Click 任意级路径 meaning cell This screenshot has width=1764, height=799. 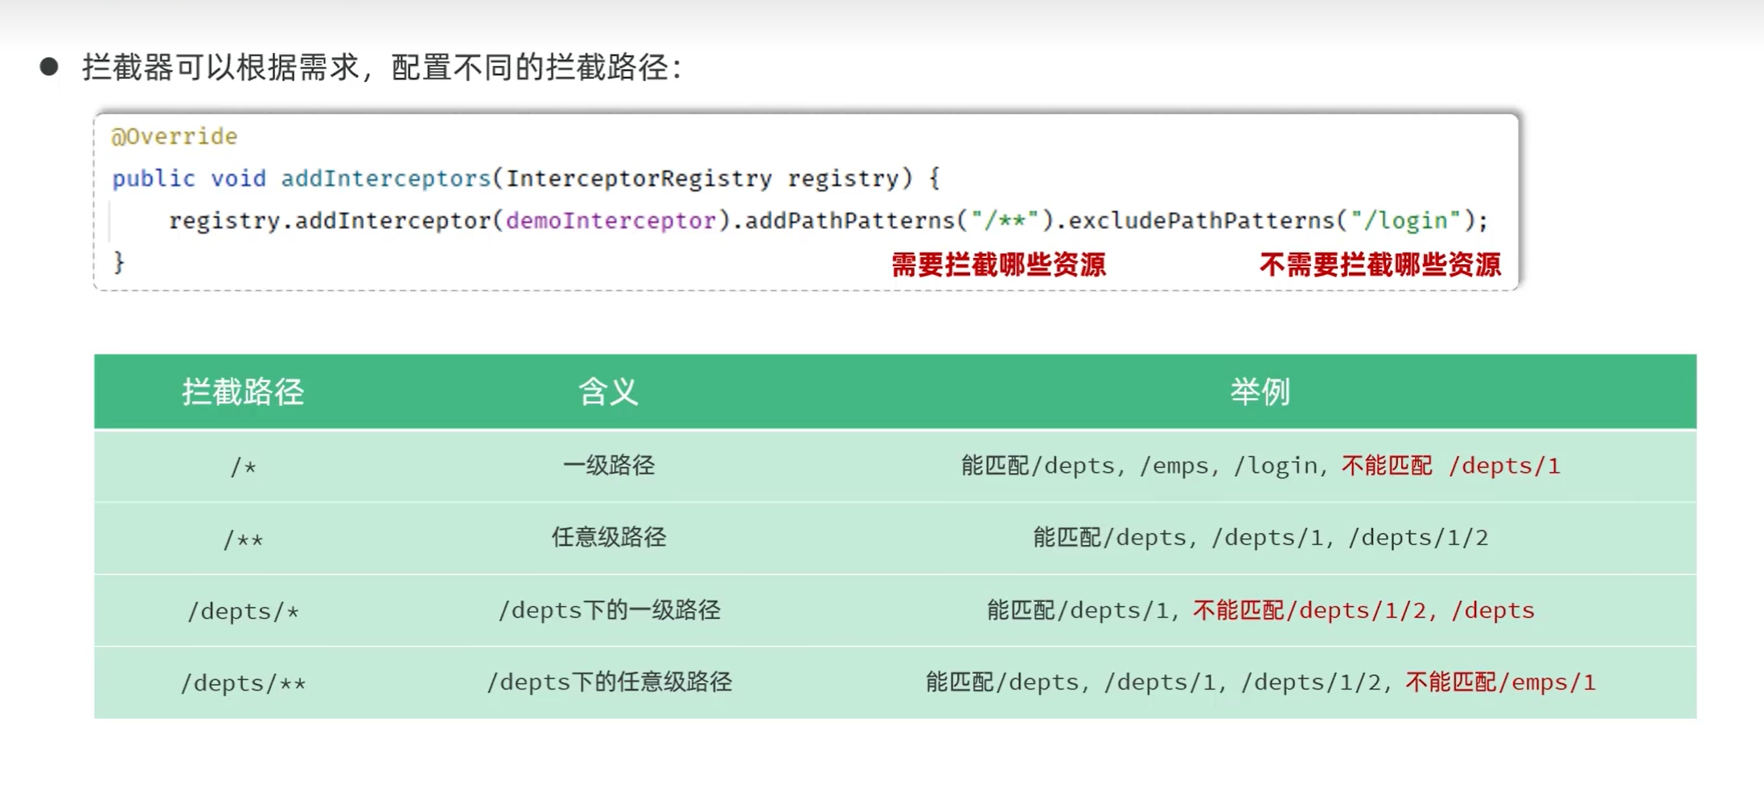pyautogui.click(x=609, y=537)
